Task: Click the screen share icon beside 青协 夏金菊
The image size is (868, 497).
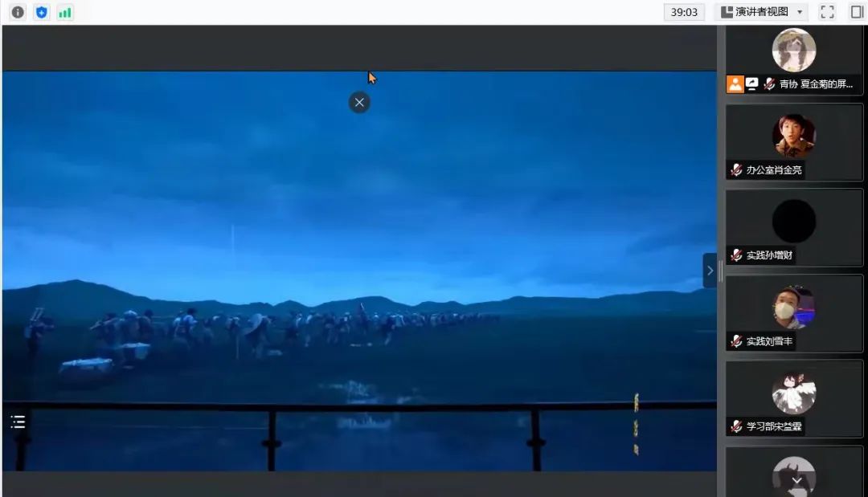Action: point(752,84)
